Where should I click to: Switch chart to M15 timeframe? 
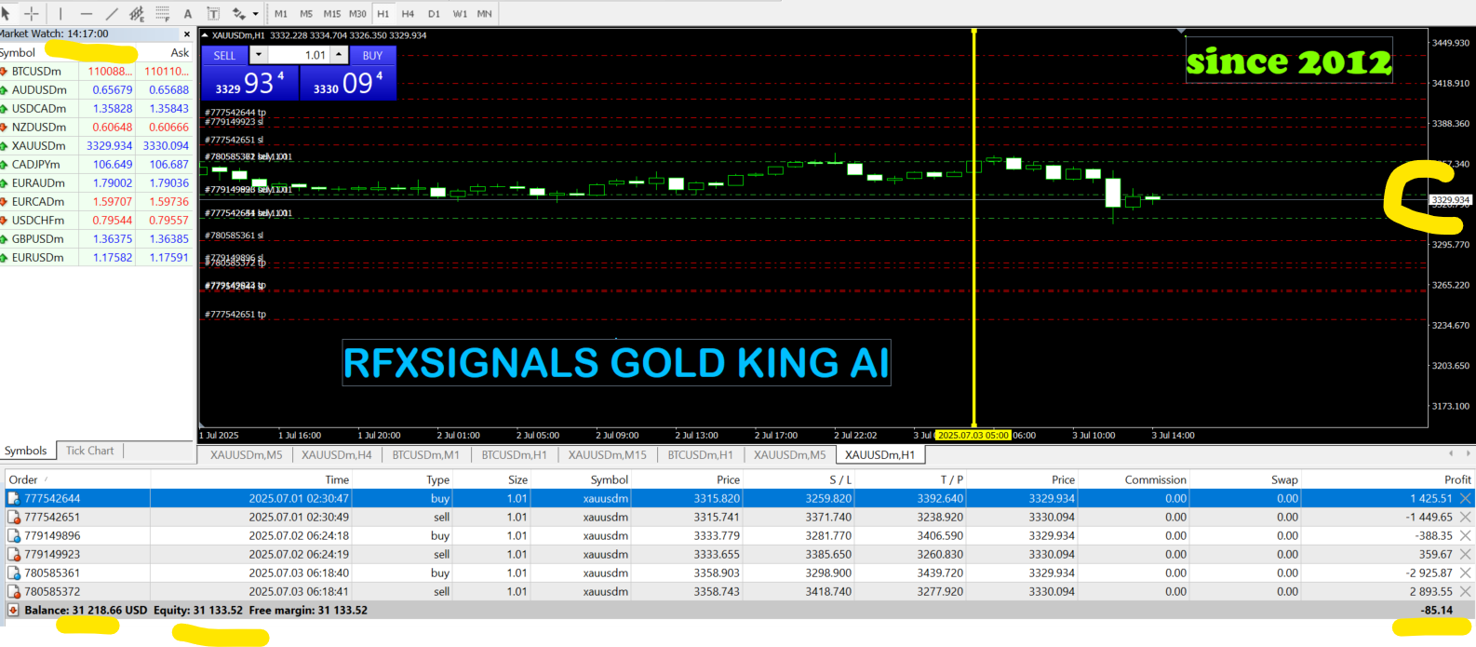point(332,14)
